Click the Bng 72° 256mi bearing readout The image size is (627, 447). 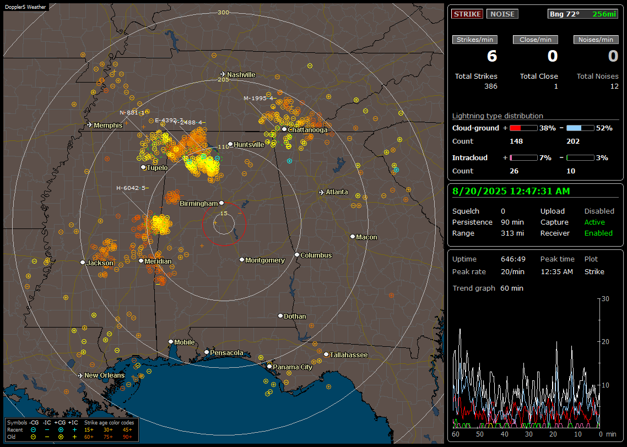pos(583,14)
